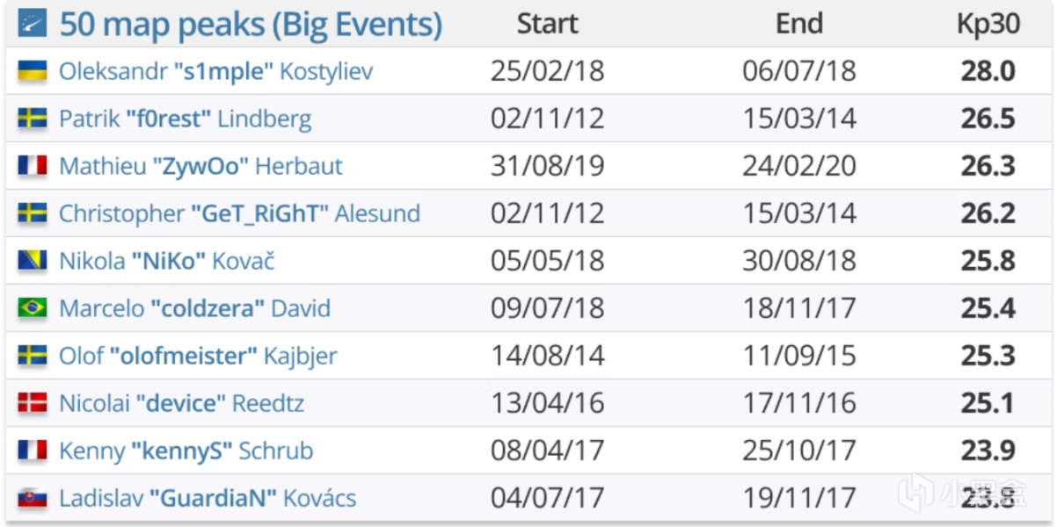Open Patrik "f0rest" Lindberg player link

(186, 119)
